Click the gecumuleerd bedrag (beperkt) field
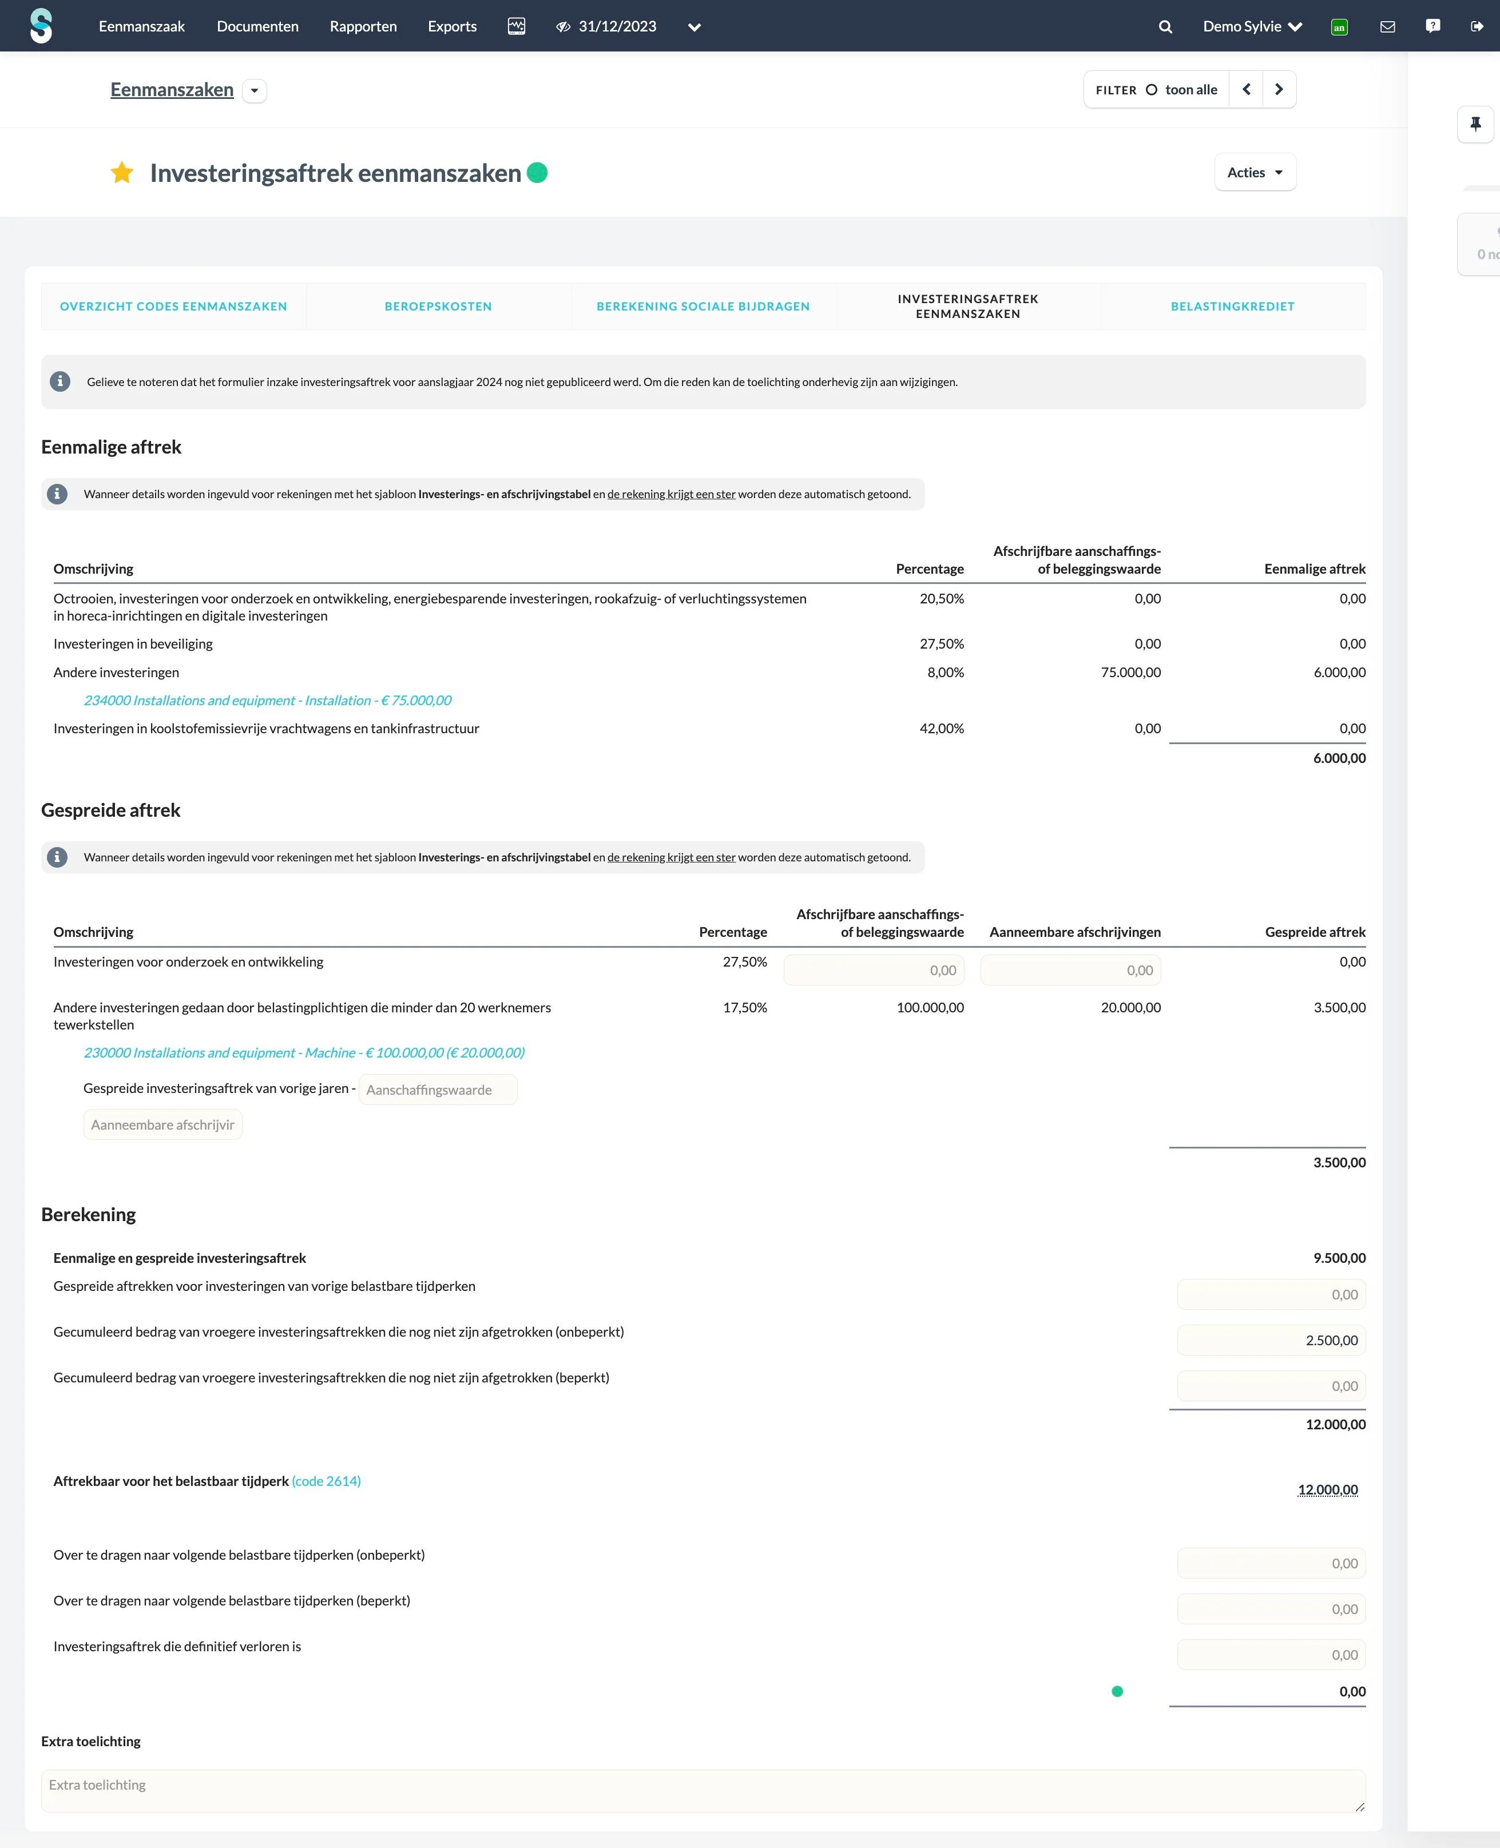 1271,1386
